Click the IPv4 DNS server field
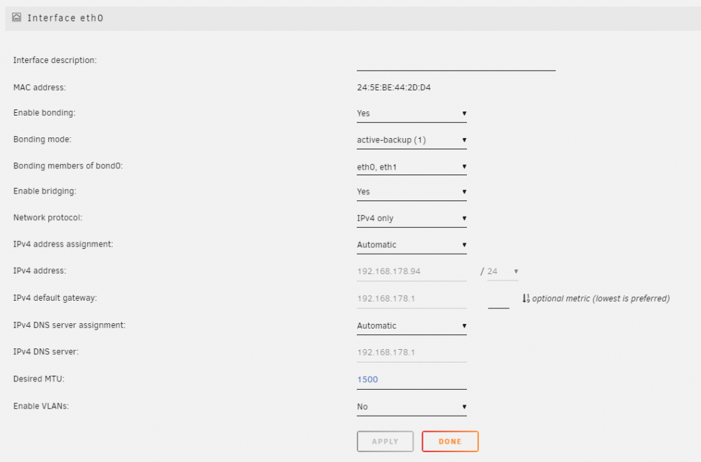This screenshot has height=462, width=701. pos(411,353)
